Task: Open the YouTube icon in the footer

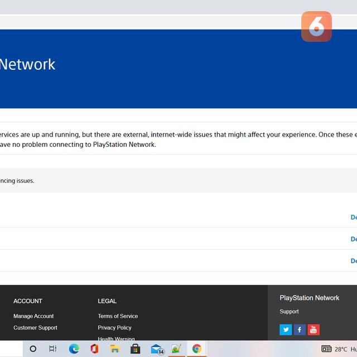Action: tap(313, 330)
